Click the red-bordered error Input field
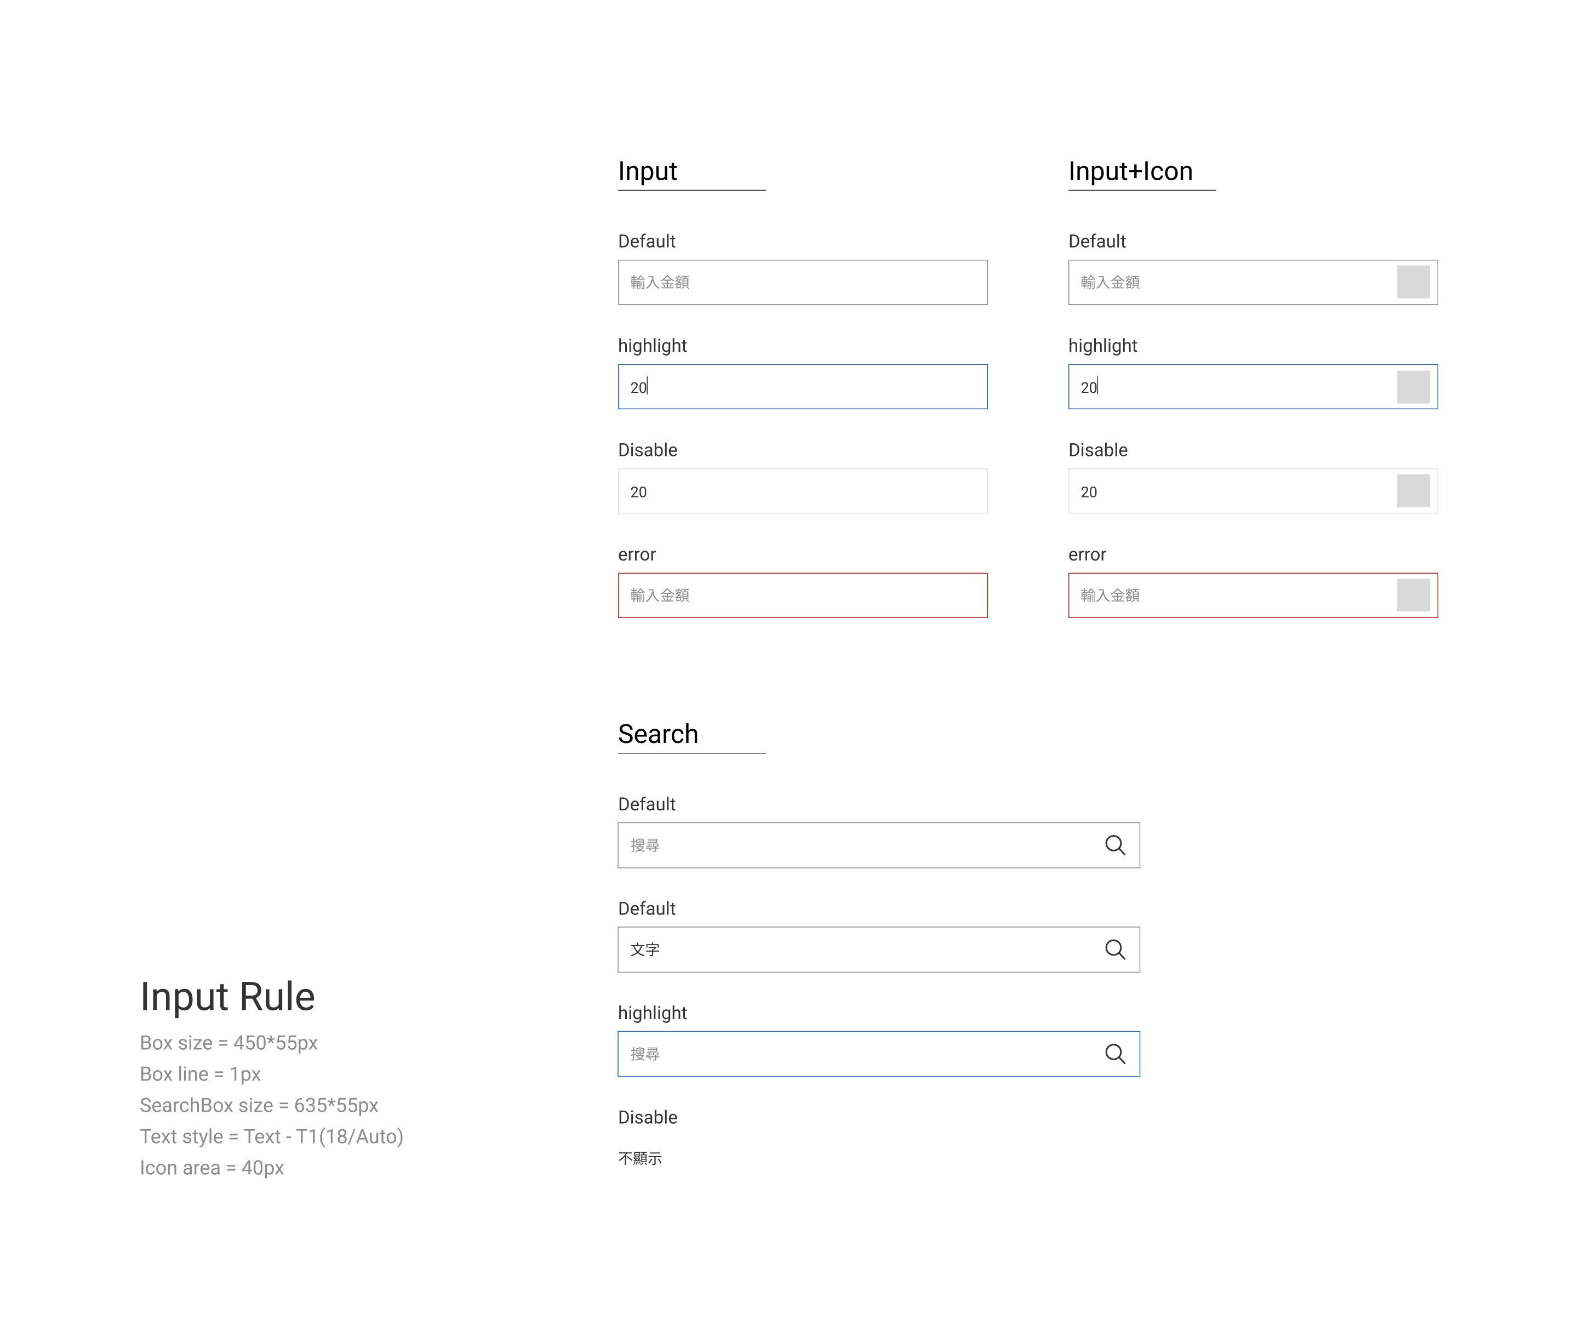 click(802, 594)
